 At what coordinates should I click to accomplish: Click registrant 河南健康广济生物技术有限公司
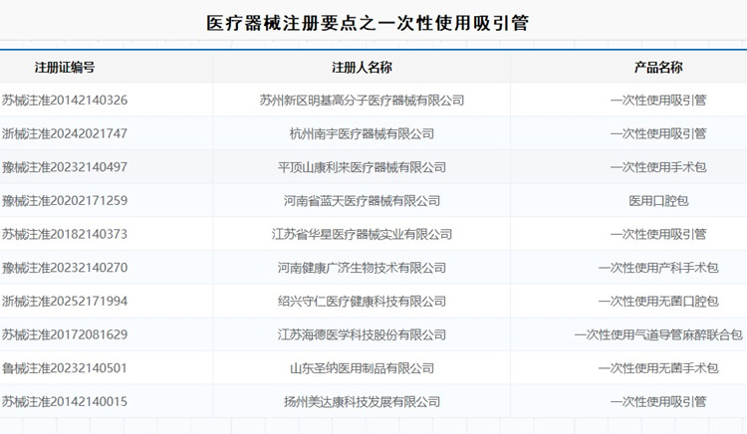362,268
